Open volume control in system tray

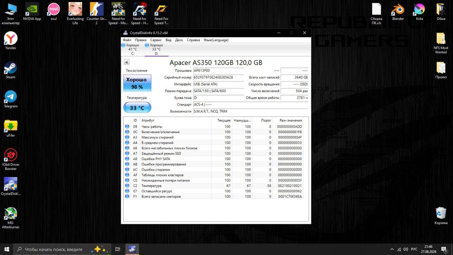405,249
